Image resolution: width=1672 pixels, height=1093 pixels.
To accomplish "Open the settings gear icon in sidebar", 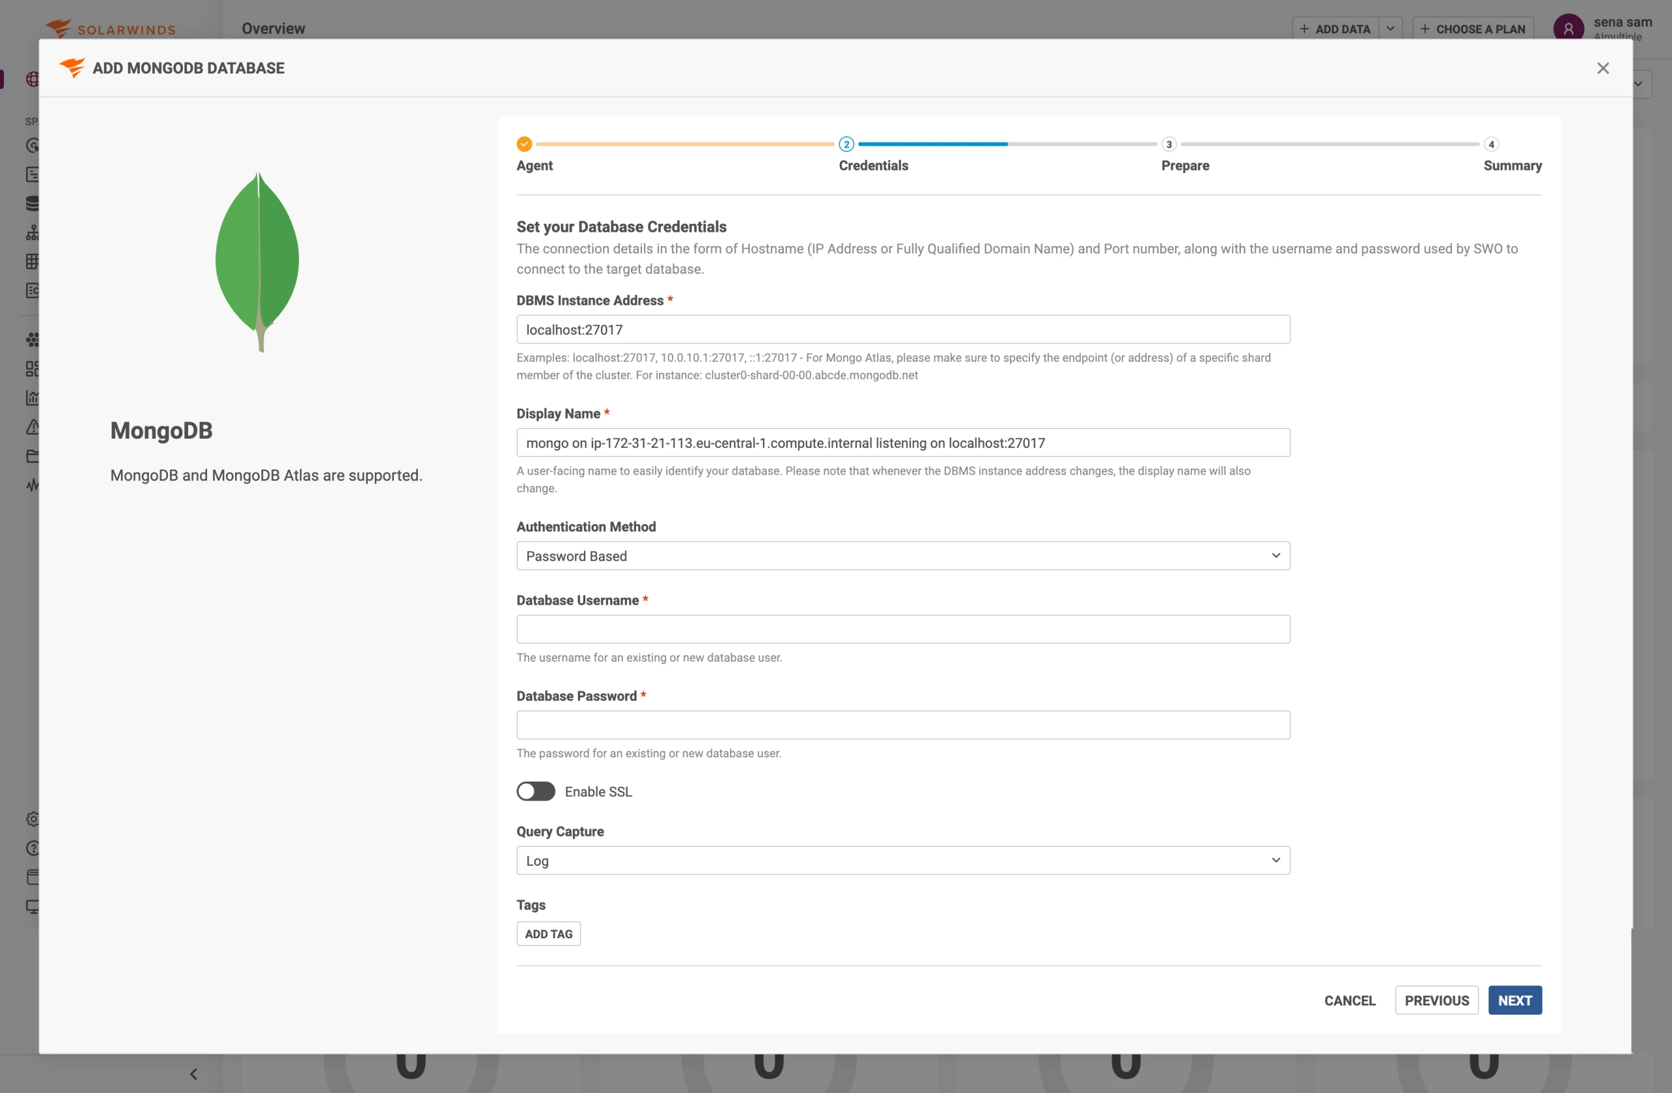I will 32,819.
